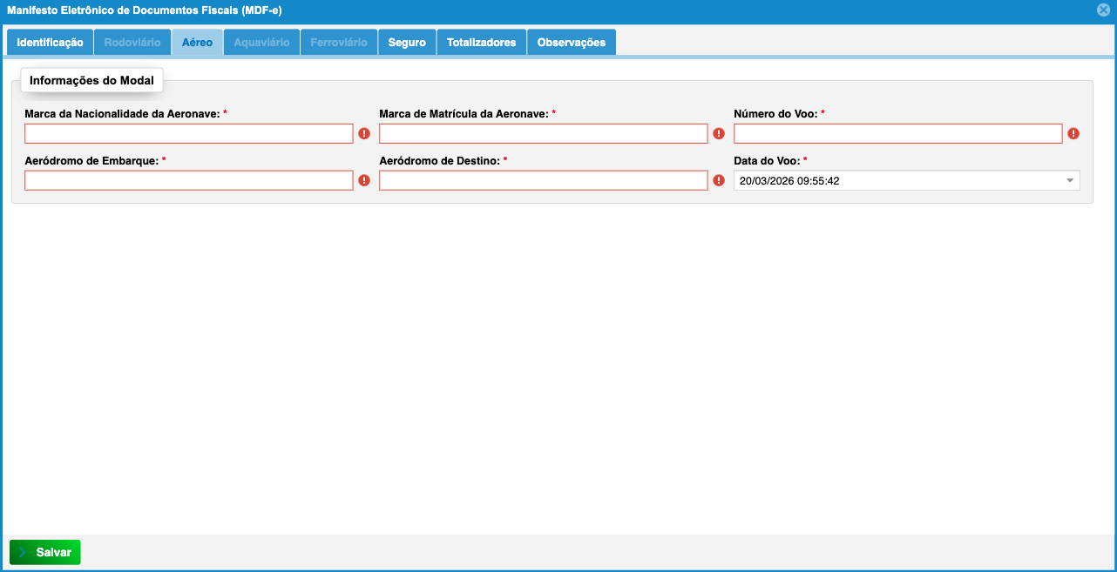
Task: Click error icon beside Número do Voo field
Action: click(1073, 134)
